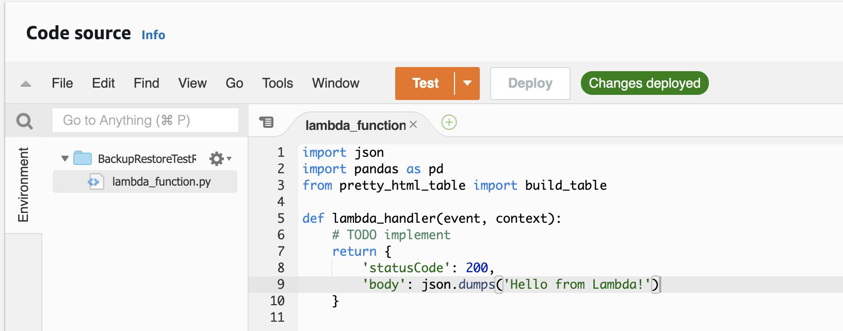Viewport: 843px width, 331px height.
Task: Click the BackupRestoreTest folder icon
Action: [x=83, y=158]
